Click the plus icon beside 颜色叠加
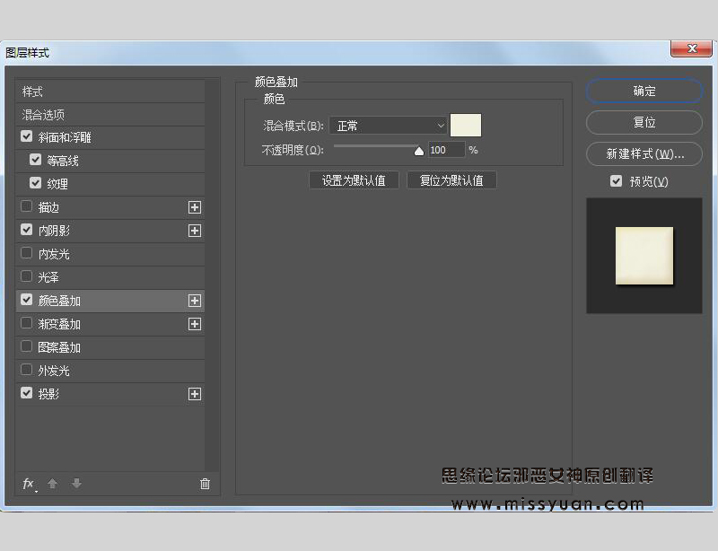Image resolution: width=718 pixels, height=551 pixels. pyautogui.click(x=195, y=300)
